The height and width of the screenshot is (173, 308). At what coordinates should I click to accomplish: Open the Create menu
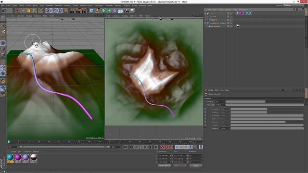(14, 5)
